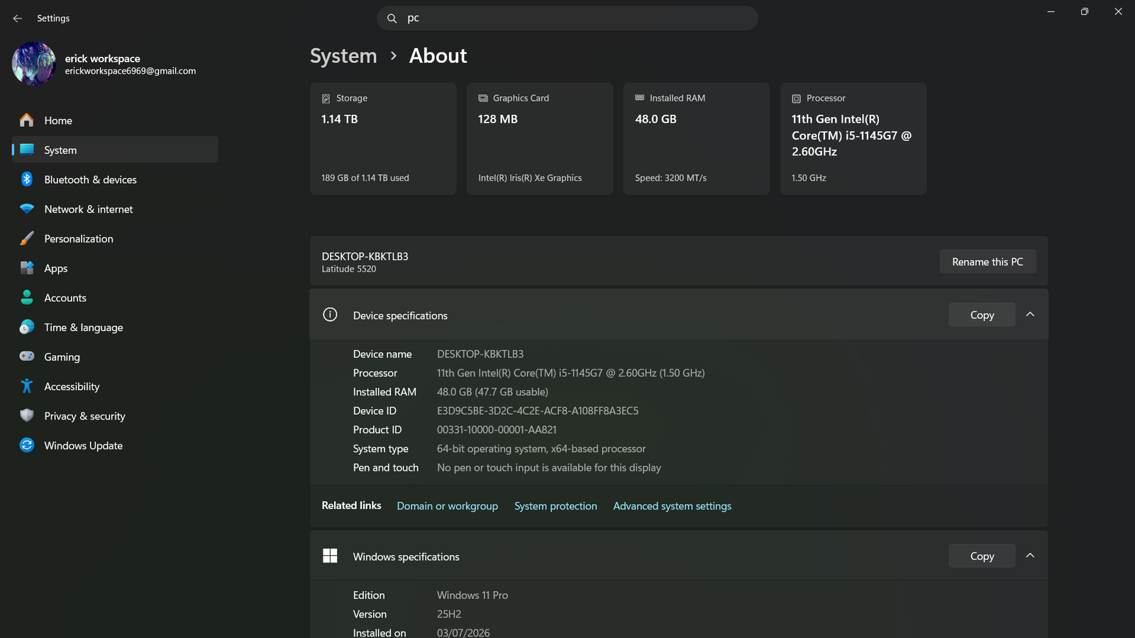Open the System protection link
Image resolution: width=1135 pixels, height=638 pixels.
click(x=555, y=506)
